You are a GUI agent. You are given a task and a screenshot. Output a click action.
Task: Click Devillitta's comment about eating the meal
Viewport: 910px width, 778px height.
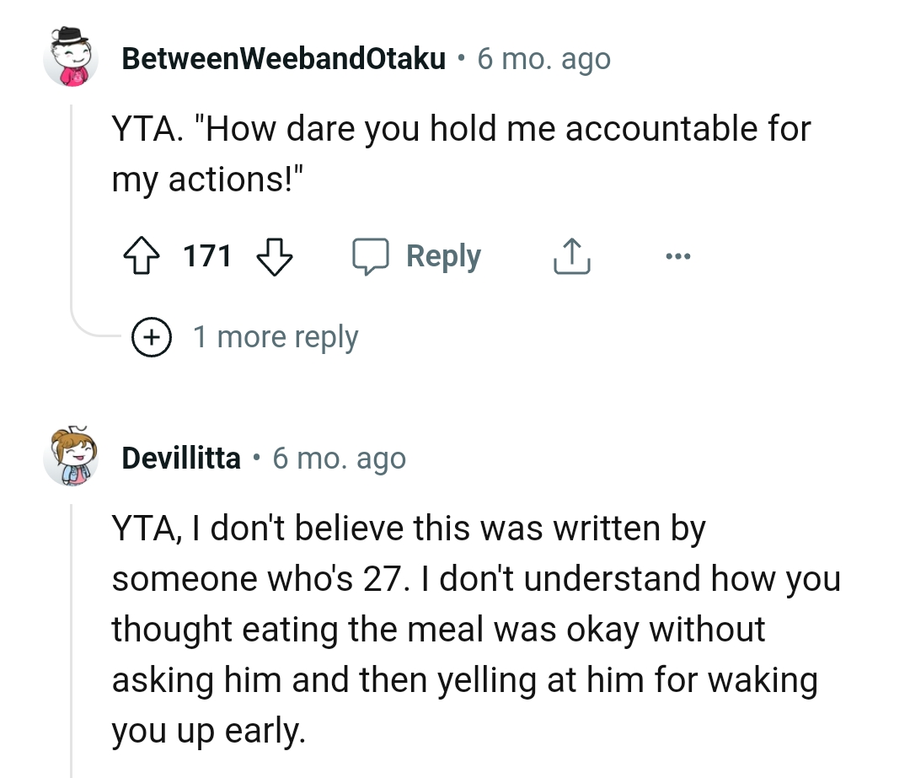tap(475, 630)
